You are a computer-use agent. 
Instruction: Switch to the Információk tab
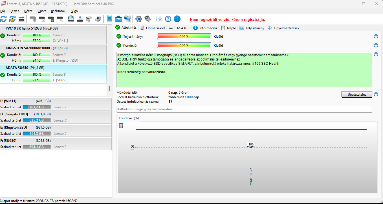point(205,28)
